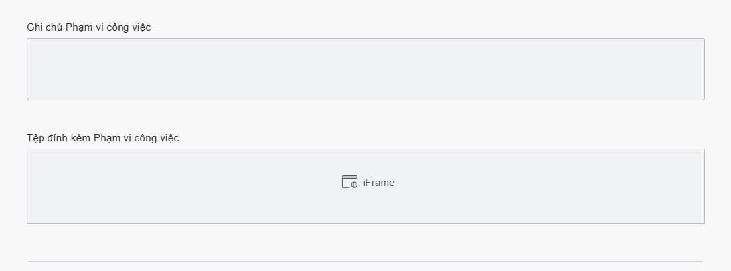Click the field title above the iFrame box

[102, 138]
